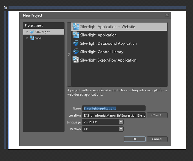Click the WPF project type icon
The width and height of the screenshot is (193, 161).
32,38
